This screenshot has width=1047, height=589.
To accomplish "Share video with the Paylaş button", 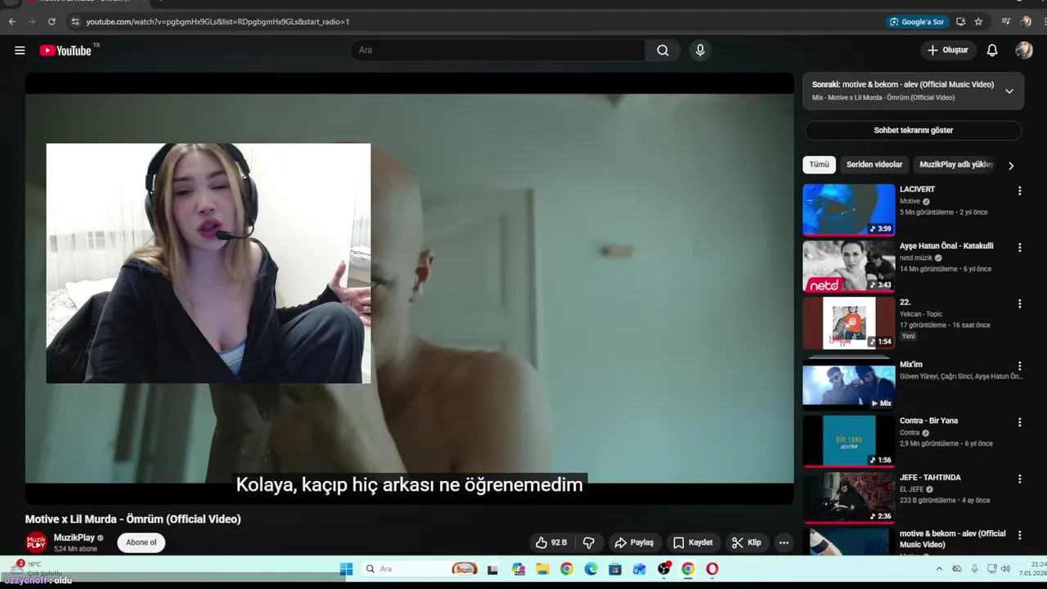I will pos(634,542).
